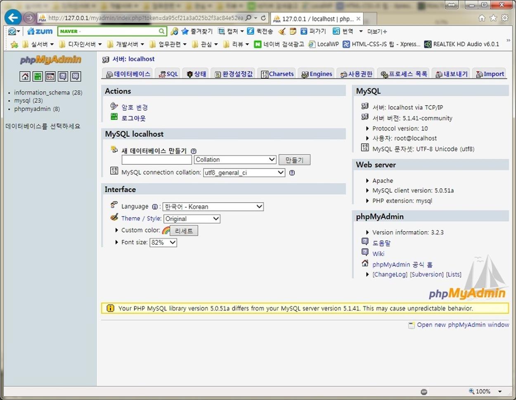Click the 암호 변경 change password link
The width and height of the screenshot is (516, 400).
click(135, 107)
